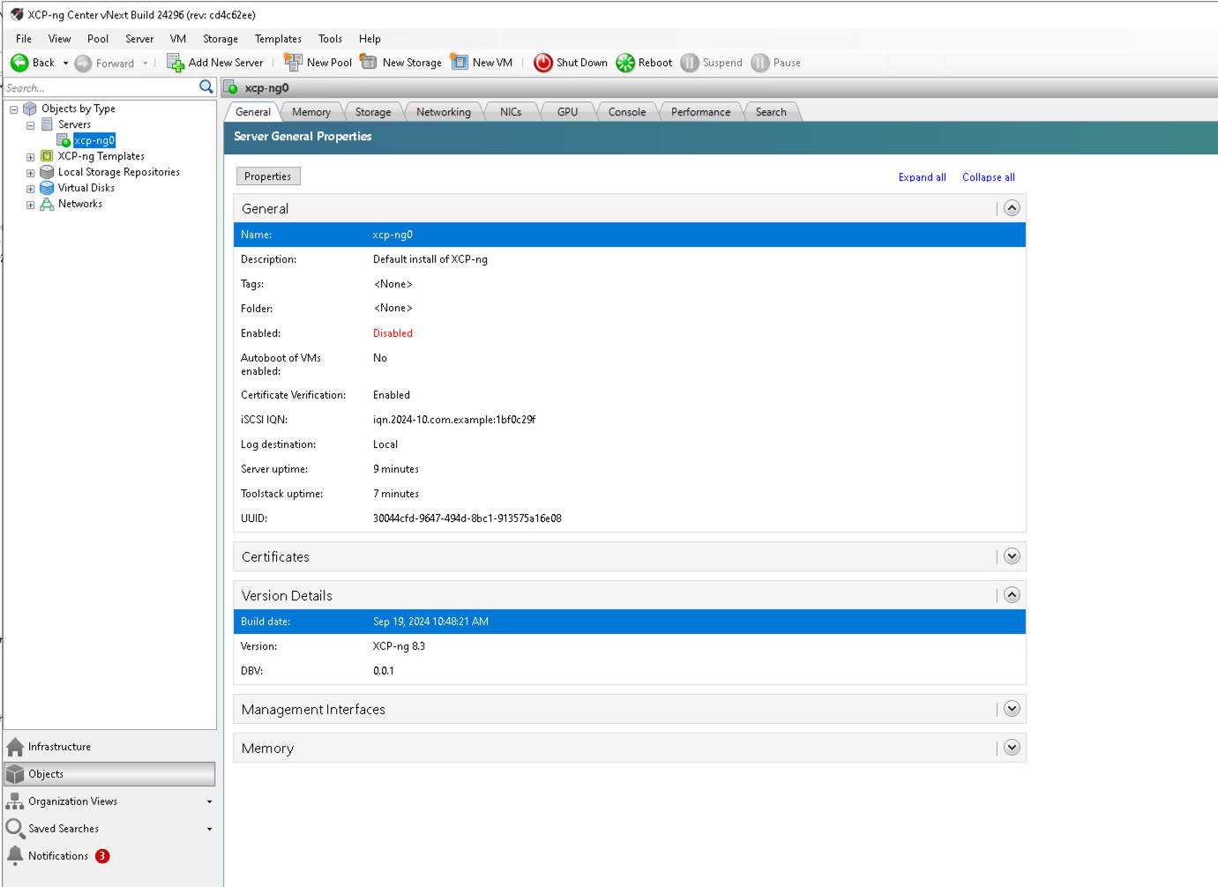Expand the Virtual Disks tree node
The image size is (1218, 887).
(31, 189)
